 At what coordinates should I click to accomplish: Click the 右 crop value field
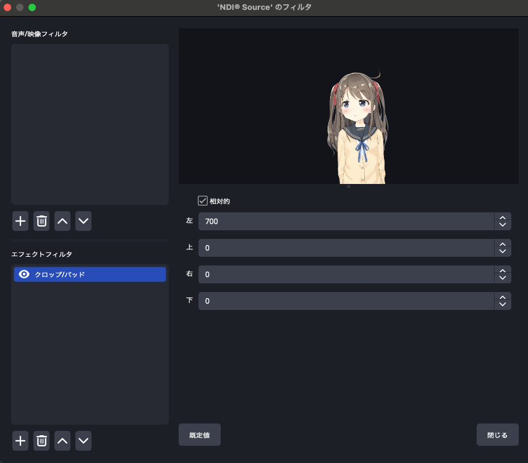point(346,274)
